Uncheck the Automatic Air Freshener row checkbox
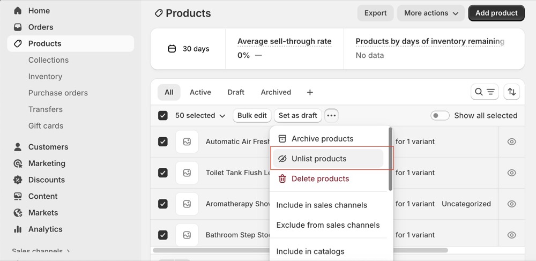This screenshot has width=536, height=261. pos(163,141)
